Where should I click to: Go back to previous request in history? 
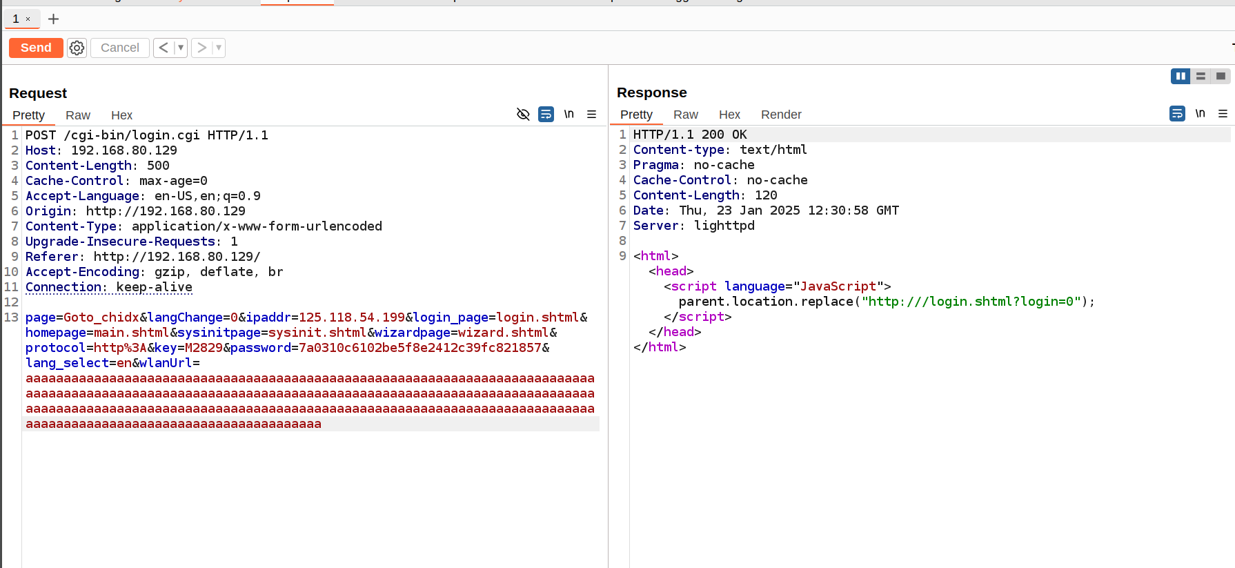(x=164, y=48)
